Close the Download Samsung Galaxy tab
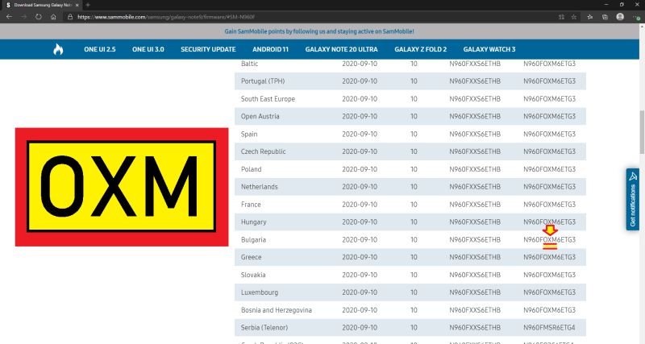Screen dimensions: 645x344 77,5
